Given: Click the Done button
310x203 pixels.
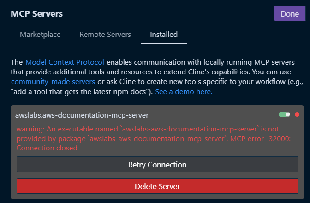Looking at the screenshot, I should 290,13.
